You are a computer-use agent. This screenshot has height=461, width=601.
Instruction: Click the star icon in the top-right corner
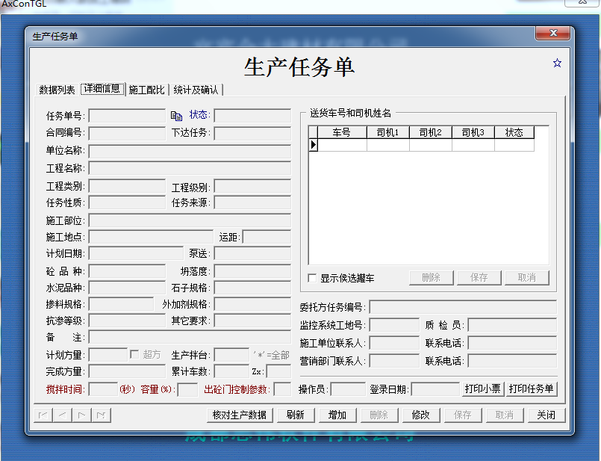[557, 64]
